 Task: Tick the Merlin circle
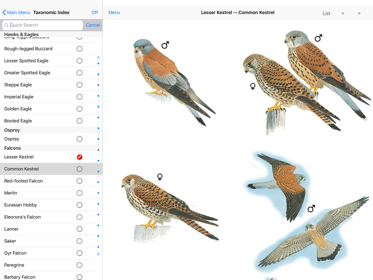79,193
